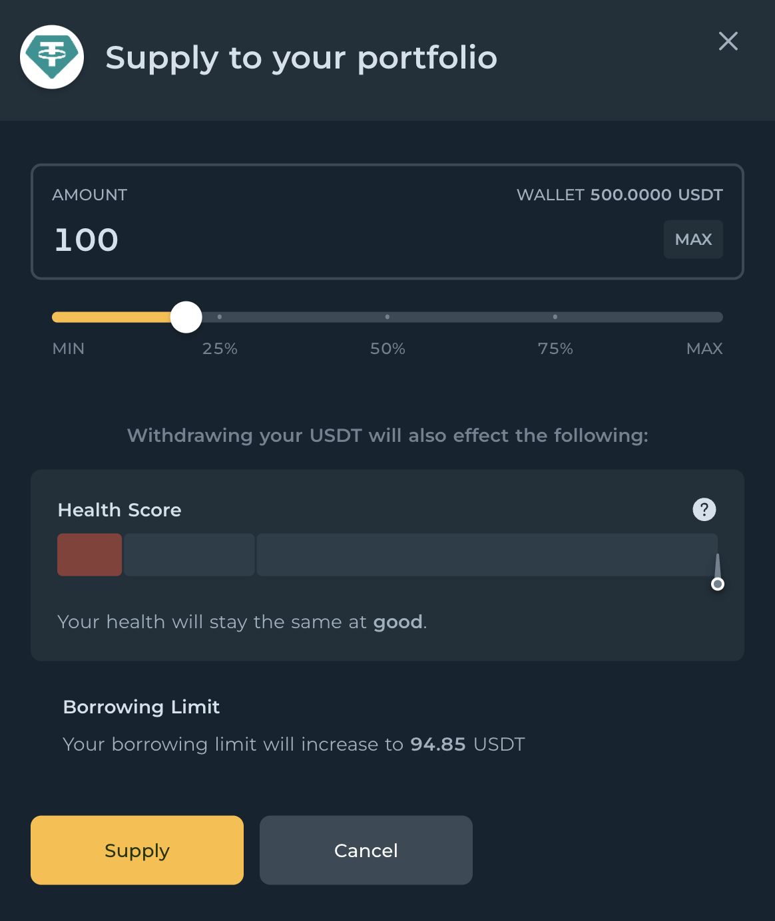The width and height of the screenshot is (775, 921).
Task: Click the health score indicator pin
Action: 718,584
